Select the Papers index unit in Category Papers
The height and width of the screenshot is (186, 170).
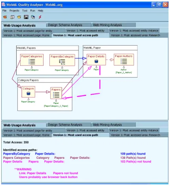coord(56,93)
